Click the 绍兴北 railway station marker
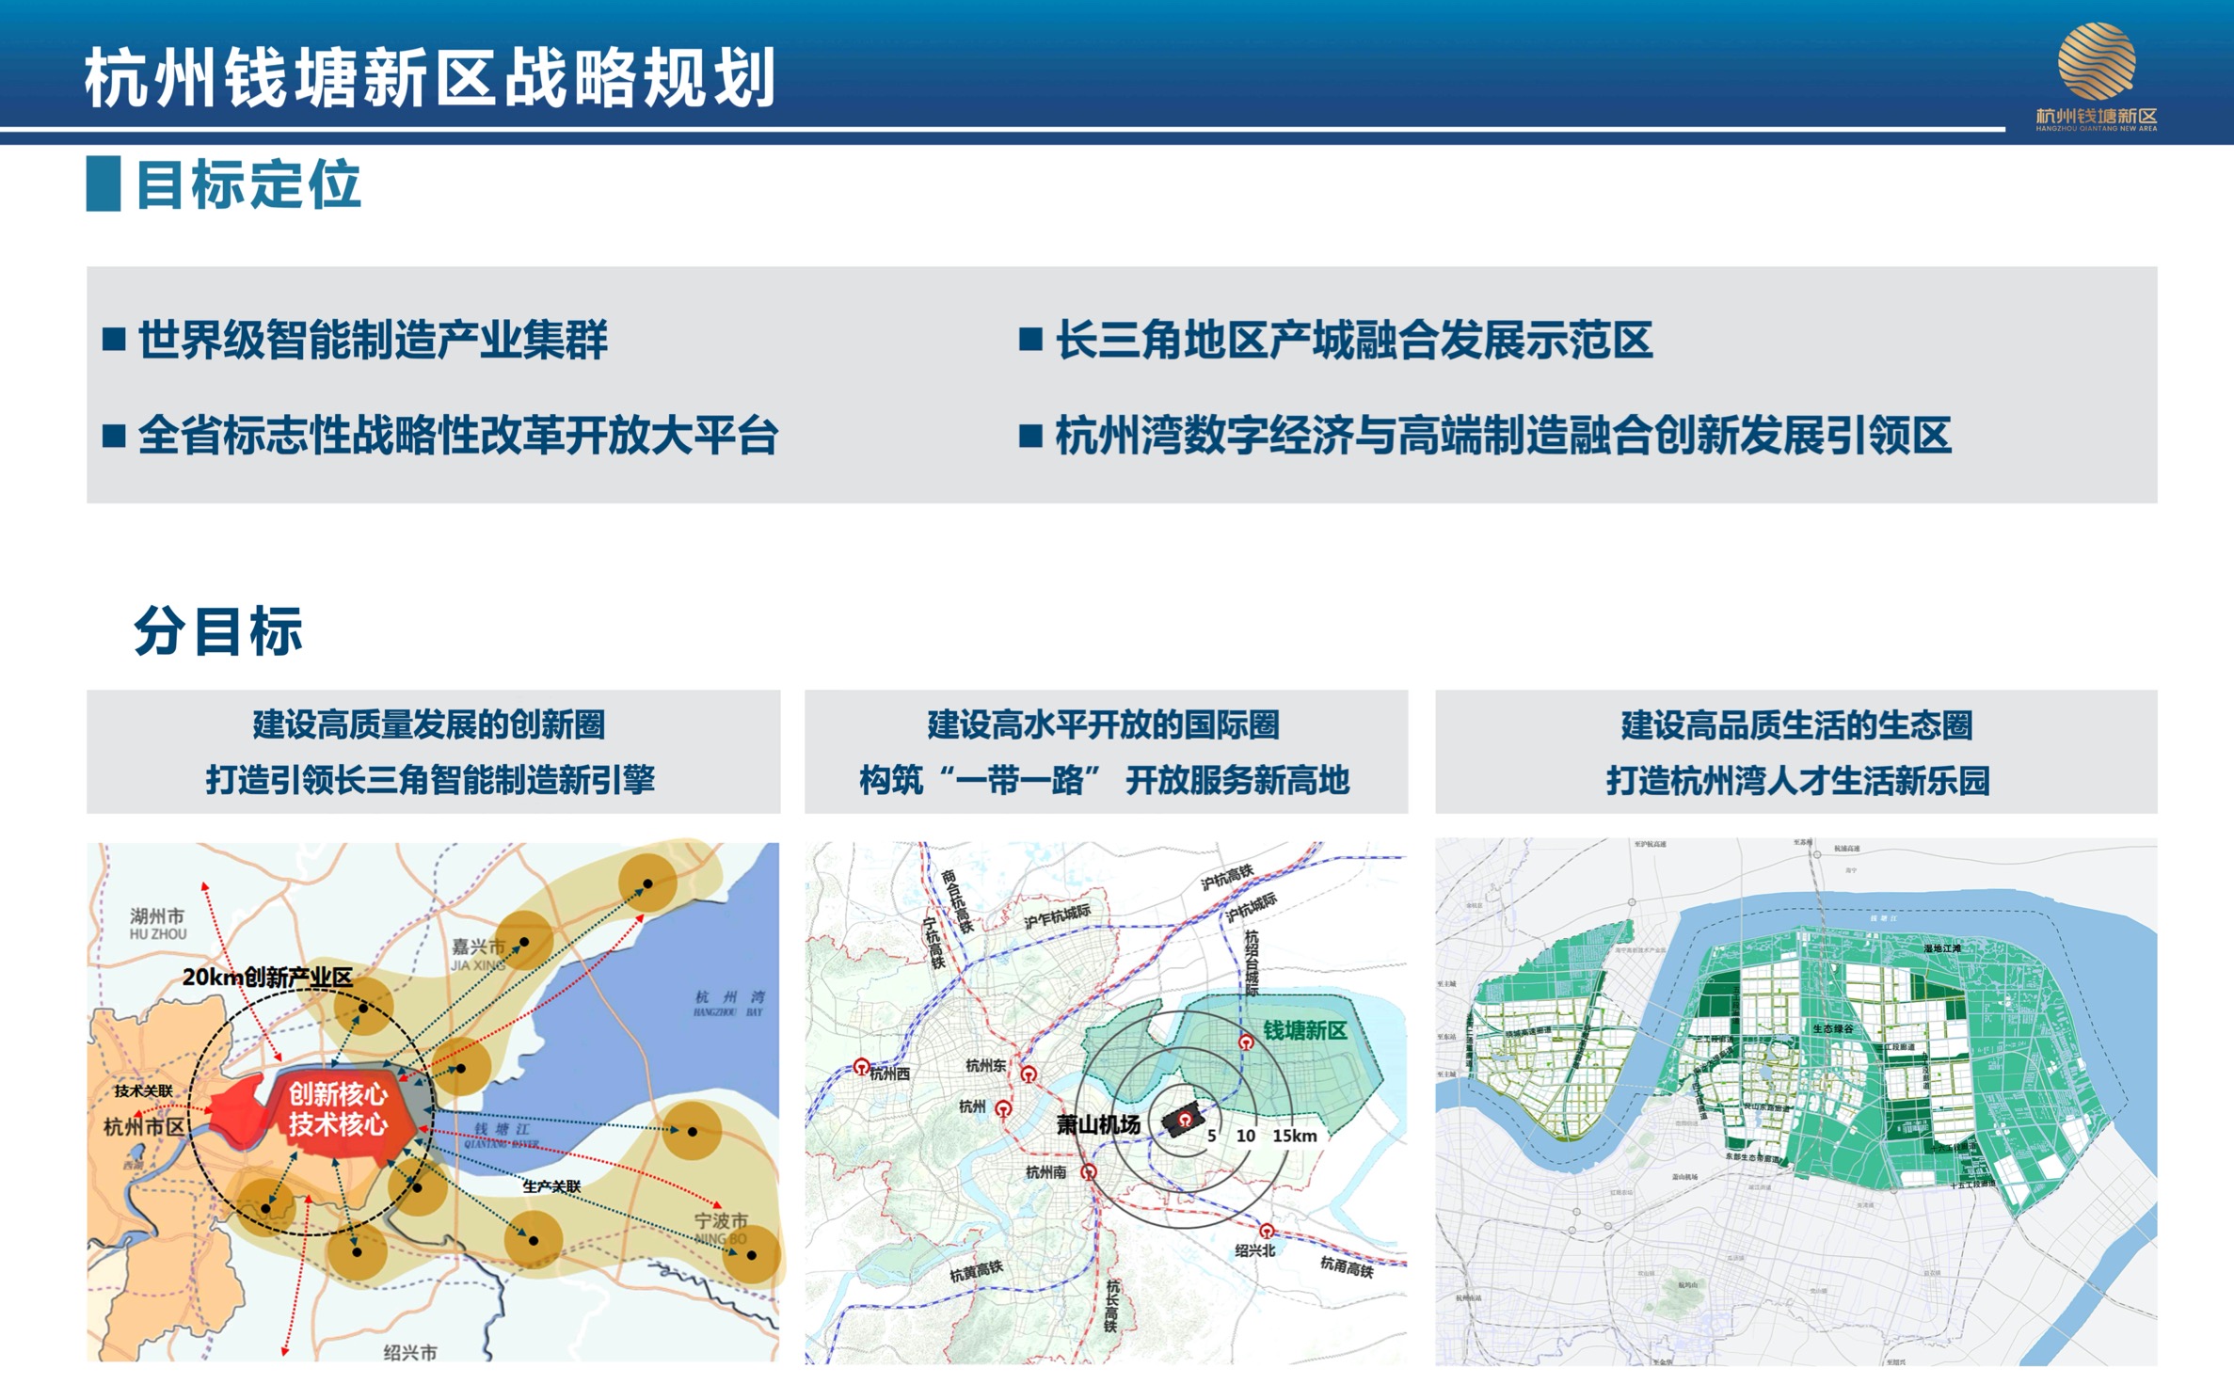 click(1267, 1231)
